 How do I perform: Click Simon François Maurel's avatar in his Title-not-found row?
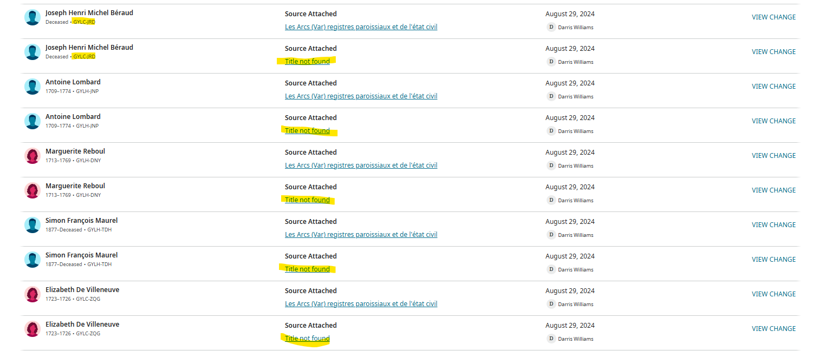tap(33, 260)
